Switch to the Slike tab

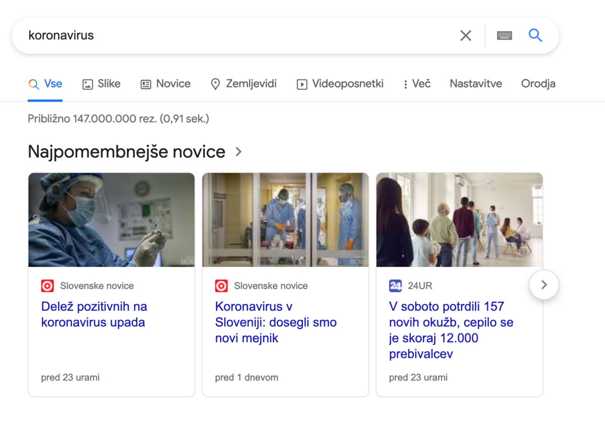coord(101,84)
